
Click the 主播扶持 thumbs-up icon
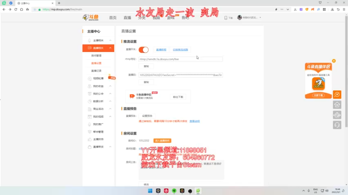pos(90,139)
